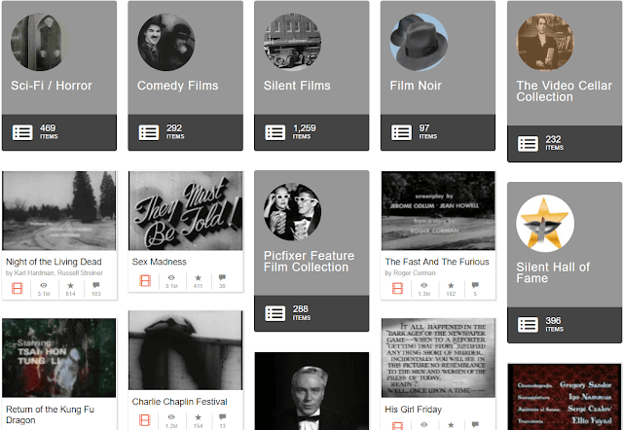This screenshot has height=430, width=623.
Task: Click Return of the Kung Fu Dragon thumbnail
Action: (x=59, y=358)
